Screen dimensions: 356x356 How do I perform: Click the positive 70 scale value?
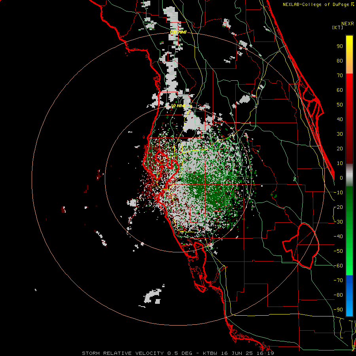(340, 76)
